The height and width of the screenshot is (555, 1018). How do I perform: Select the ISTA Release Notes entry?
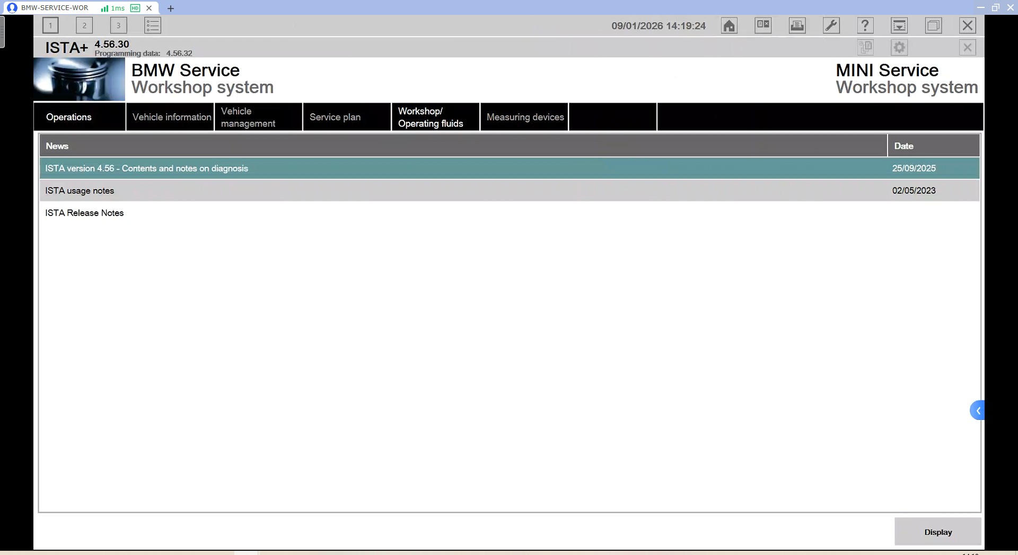tap(84, 213)
